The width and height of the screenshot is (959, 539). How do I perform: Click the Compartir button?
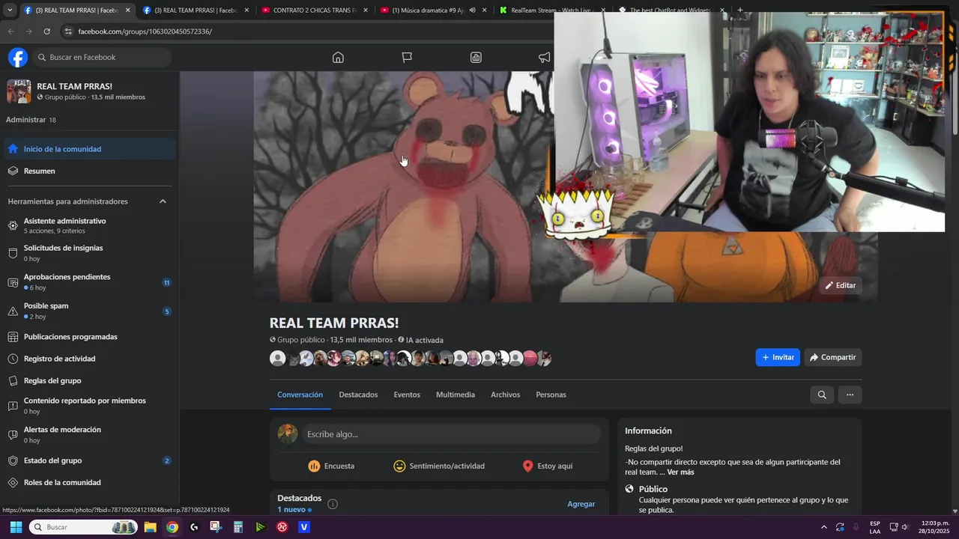pyautogui.click(x=832, y=357)
